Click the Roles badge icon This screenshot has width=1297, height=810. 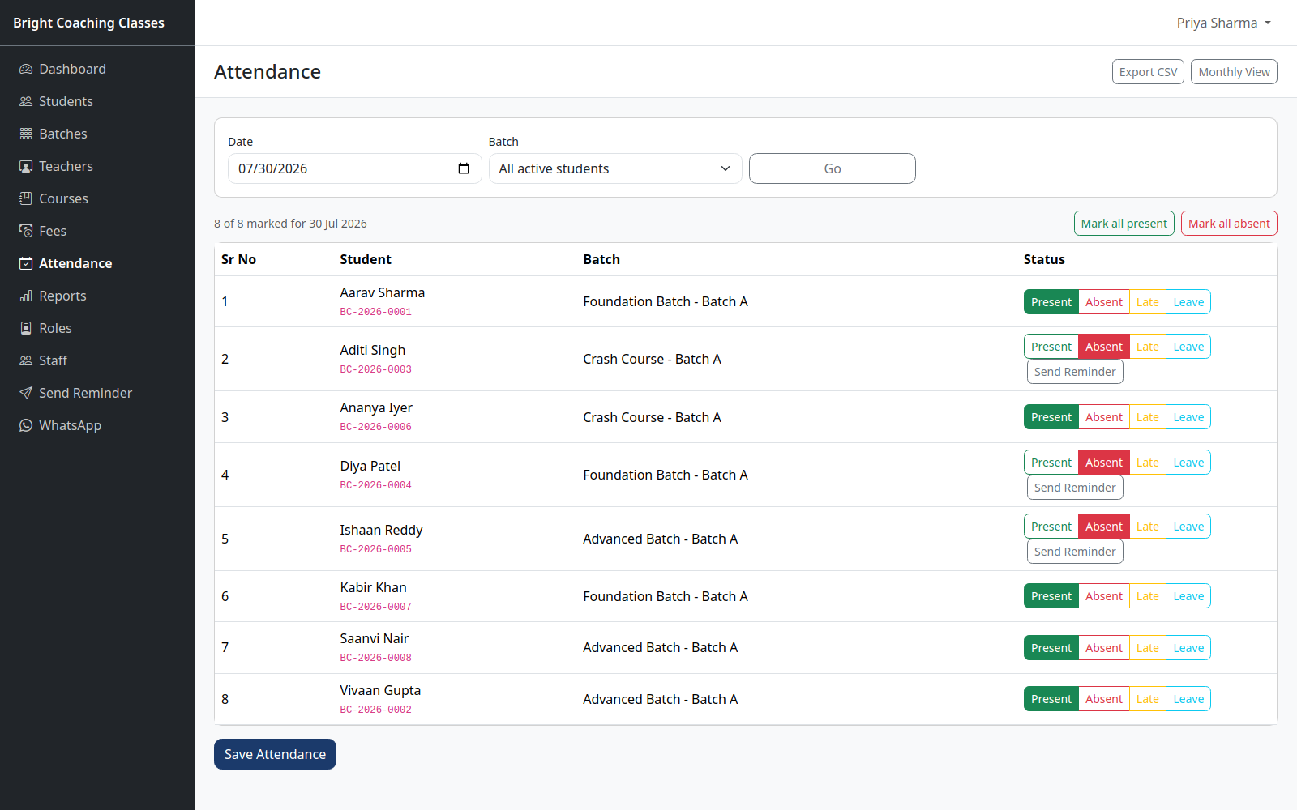[26, 328]
